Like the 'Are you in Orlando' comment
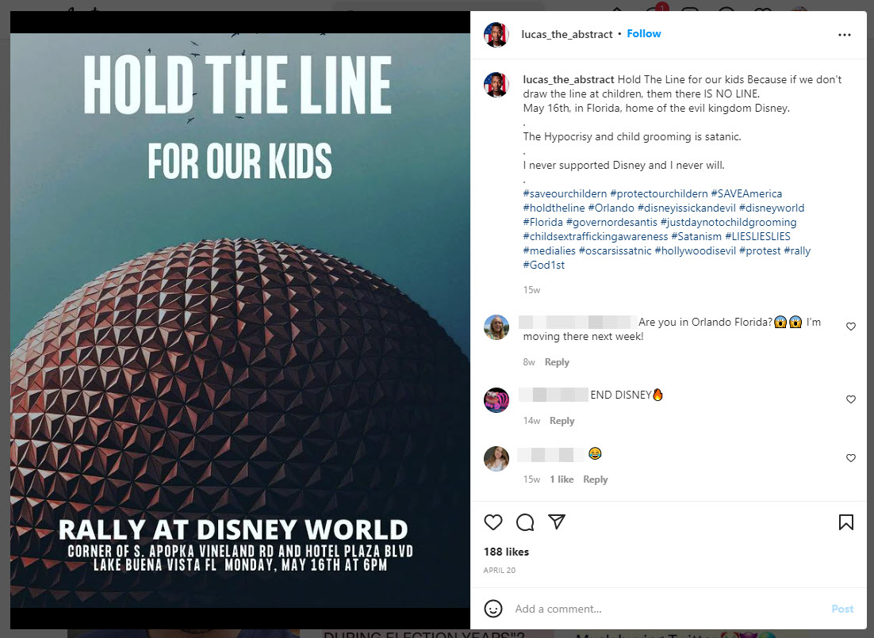Viewport: 874px width, 638px height. [x=851, y=327]
